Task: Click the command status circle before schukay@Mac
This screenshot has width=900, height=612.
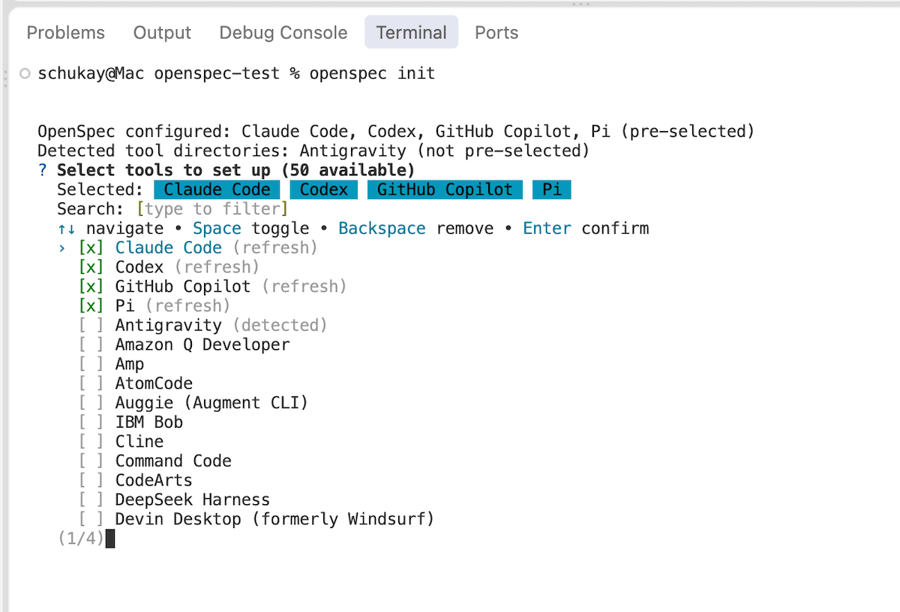Action: click(25, 73)
